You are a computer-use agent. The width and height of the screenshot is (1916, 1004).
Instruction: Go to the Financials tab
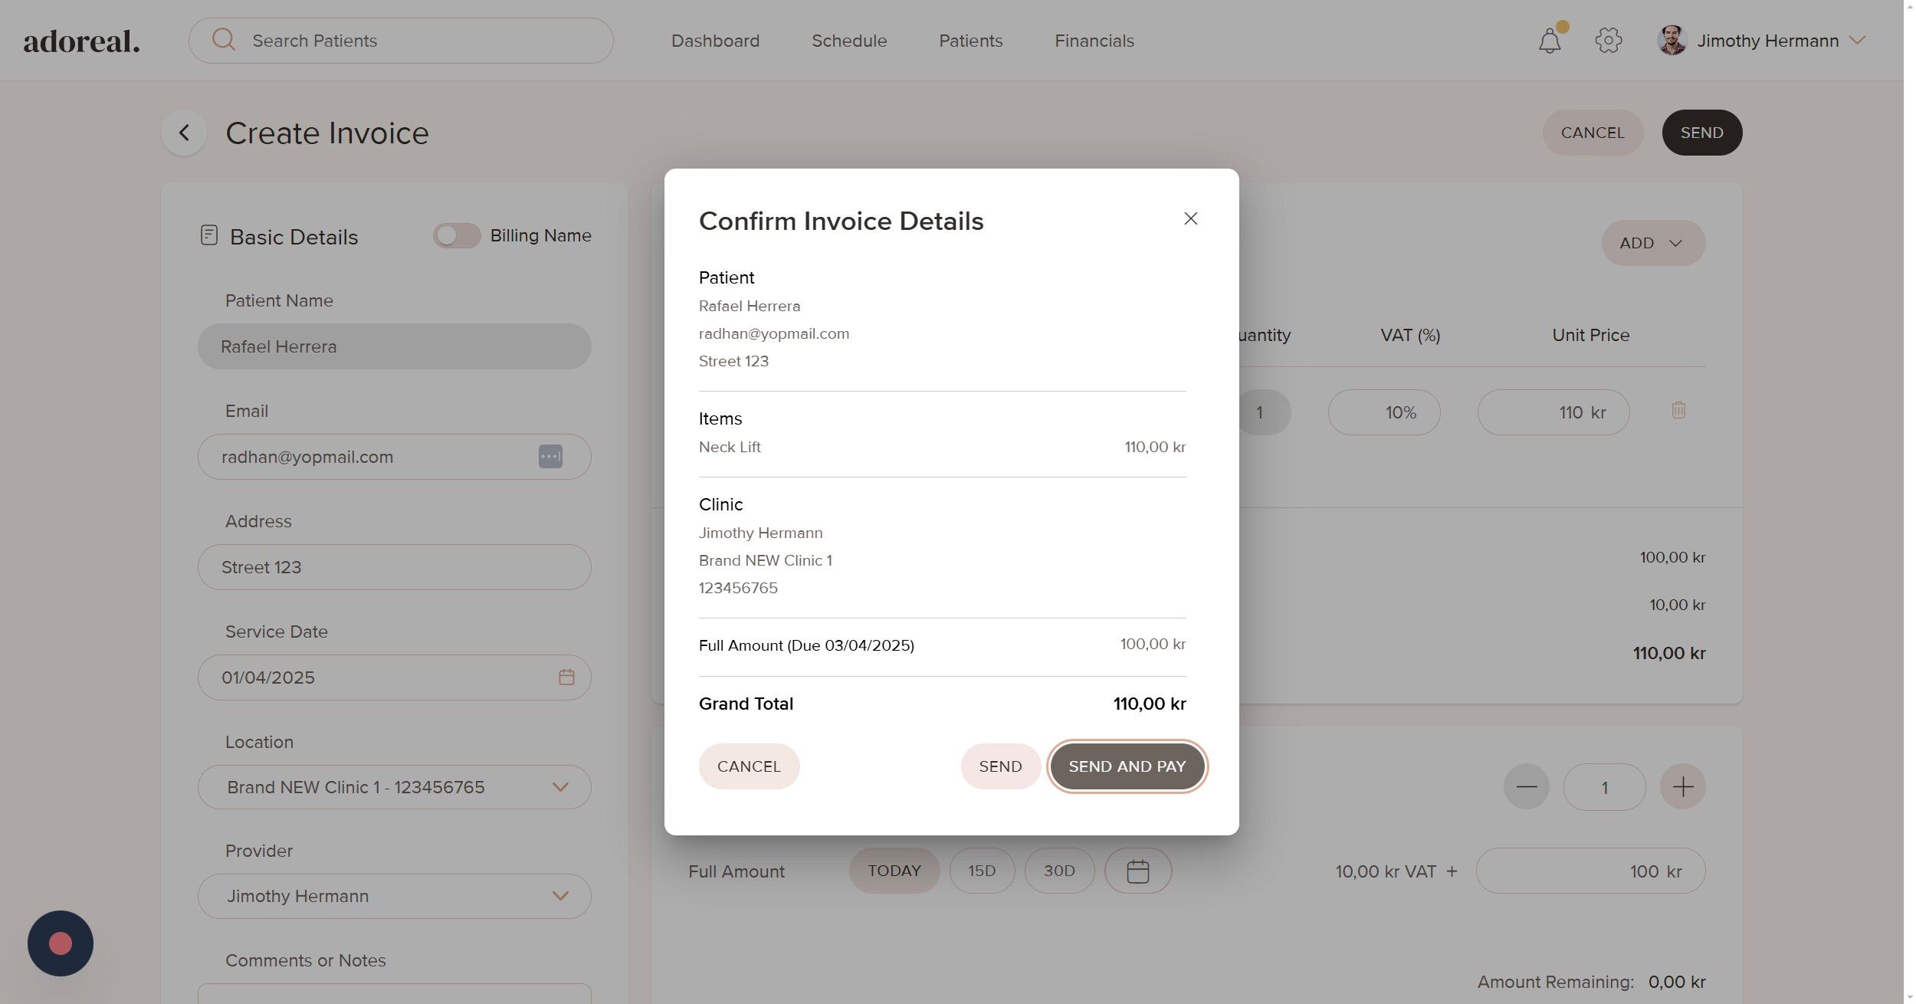pos(1094,41)
